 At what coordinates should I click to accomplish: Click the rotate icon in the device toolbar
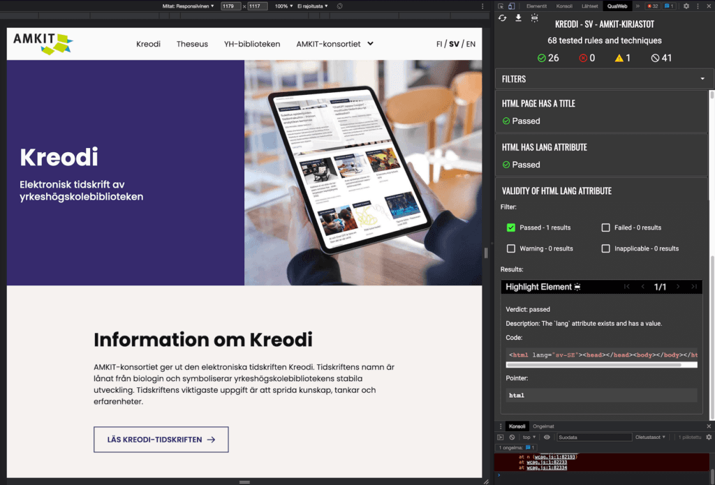coord(340,6)
